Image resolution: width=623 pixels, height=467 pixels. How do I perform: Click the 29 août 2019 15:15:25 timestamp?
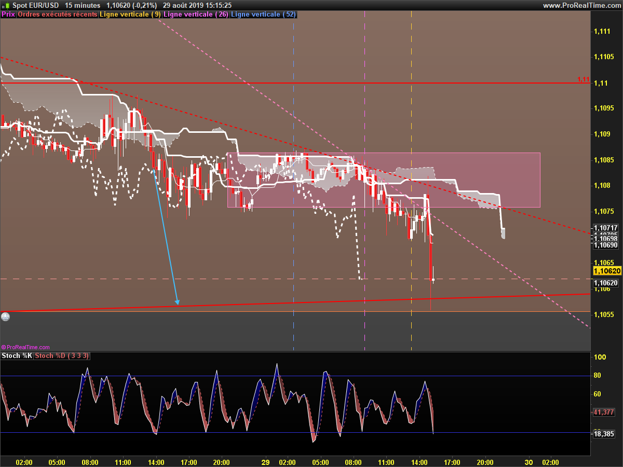pyautogui.click(x=197, y=5)
